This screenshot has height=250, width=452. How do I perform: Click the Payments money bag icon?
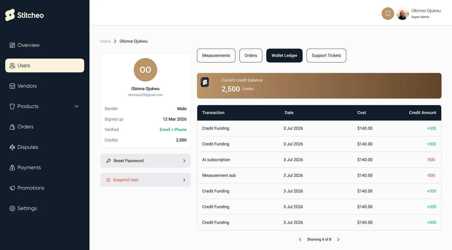(x=12, y=168)
